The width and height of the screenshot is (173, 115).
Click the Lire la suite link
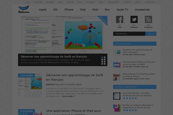[69, 96]
